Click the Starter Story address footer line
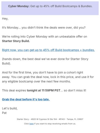This screenshot has width=100, height=133. coord(50,119)
